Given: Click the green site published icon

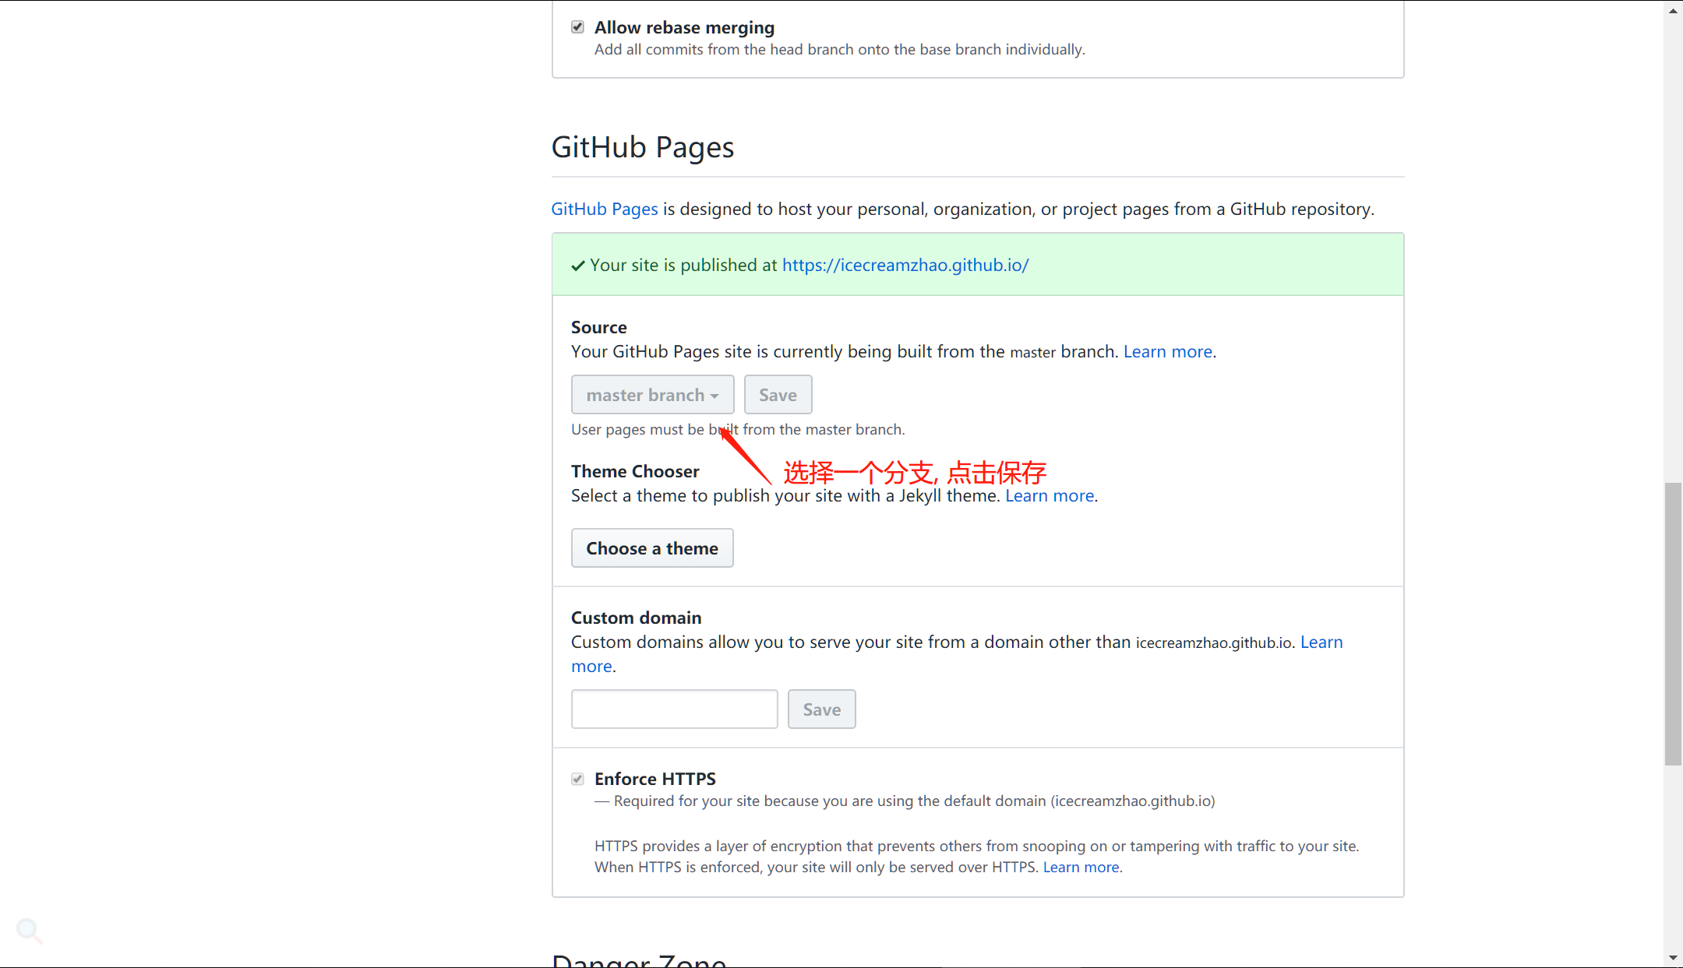Looking at the screenshot, I should click(577, 265).
